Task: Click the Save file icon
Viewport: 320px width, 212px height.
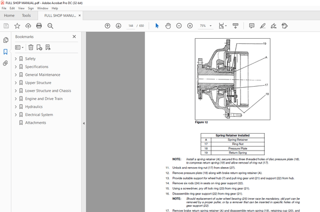Action: (x=6, y=26)
